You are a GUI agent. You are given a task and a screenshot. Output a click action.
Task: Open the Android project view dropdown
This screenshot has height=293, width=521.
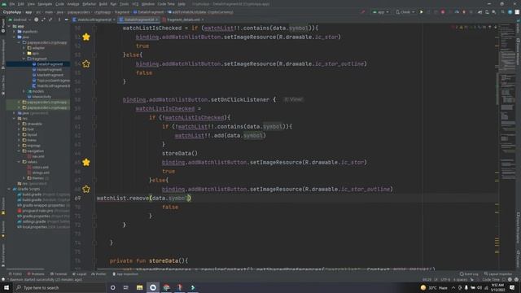click(x=20, y=20)
